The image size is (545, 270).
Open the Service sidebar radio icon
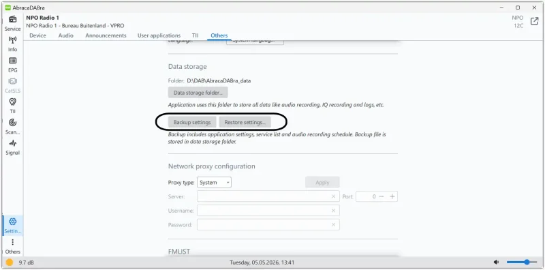(x=12, y=19)
